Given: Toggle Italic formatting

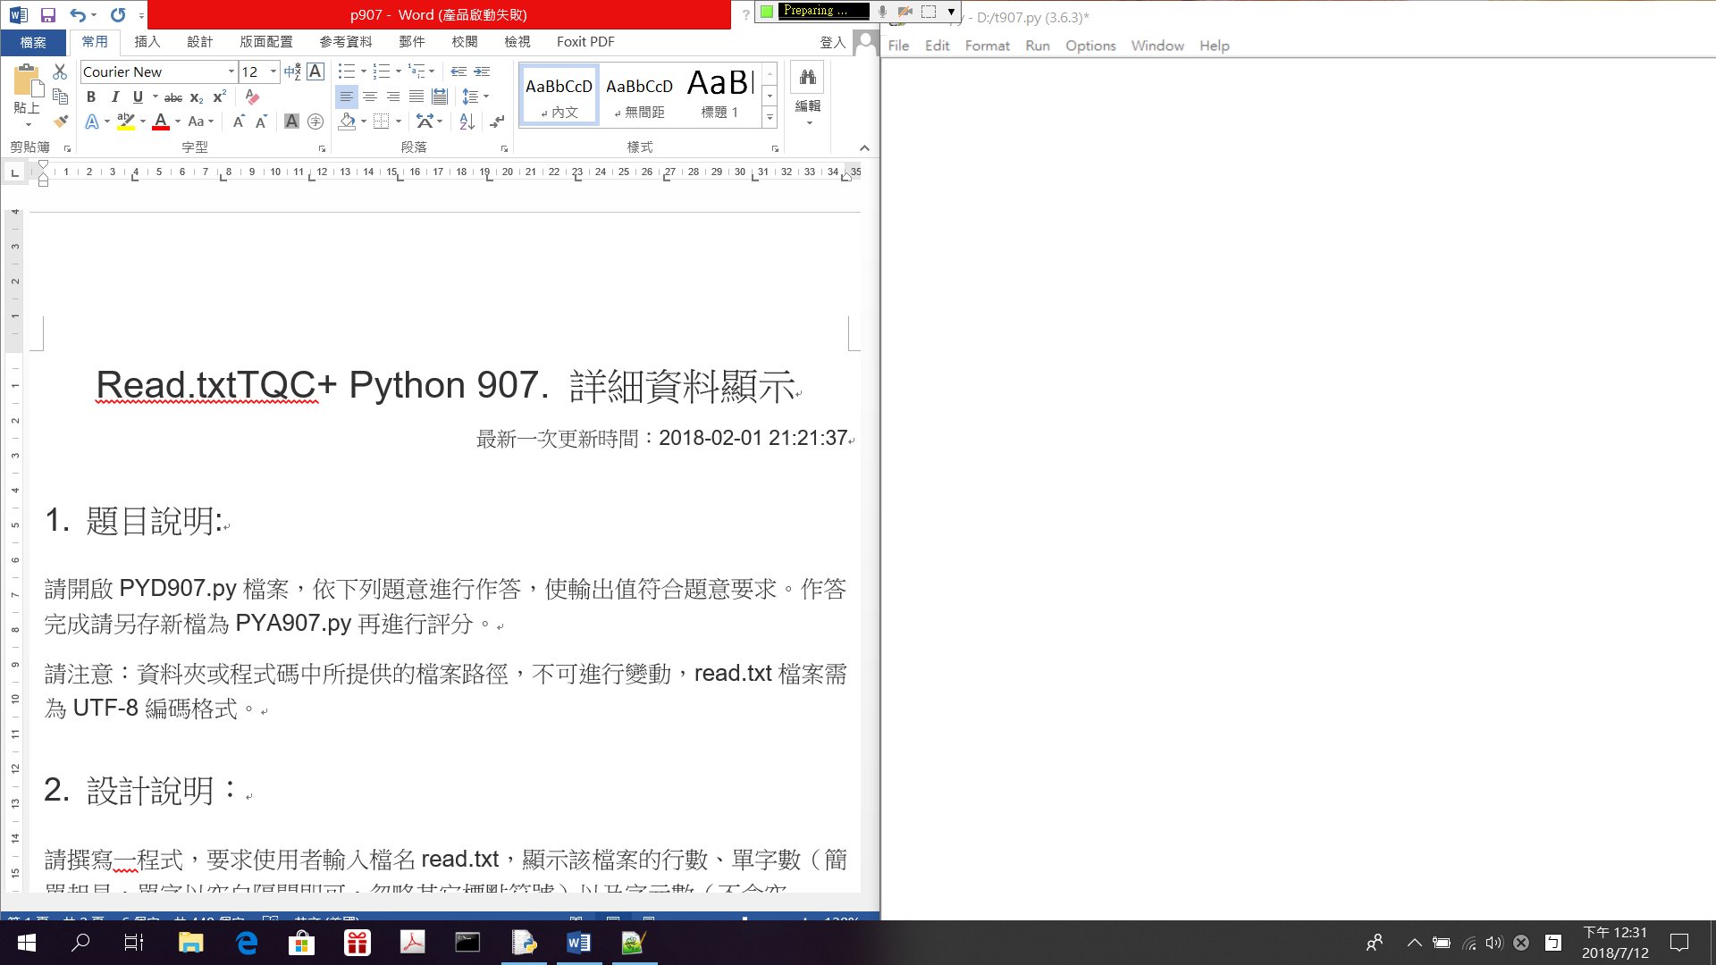Looking at the screenshot, I should click(x=114, y=96).
